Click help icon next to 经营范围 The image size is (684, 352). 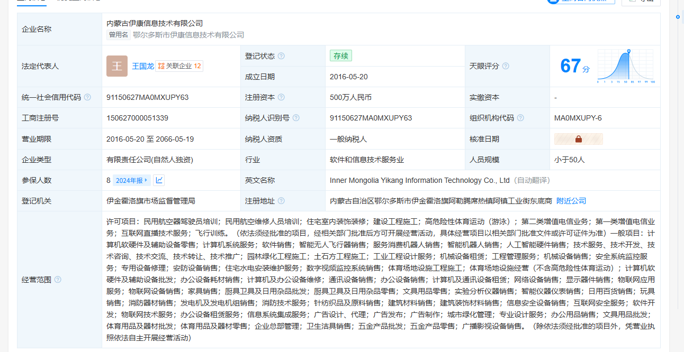[x=58, y=280]
